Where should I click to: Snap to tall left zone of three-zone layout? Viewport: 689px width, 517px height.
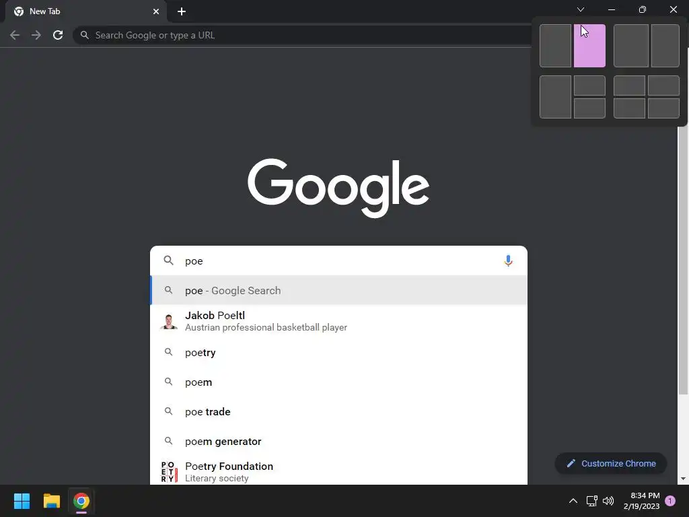coord(555,97)
